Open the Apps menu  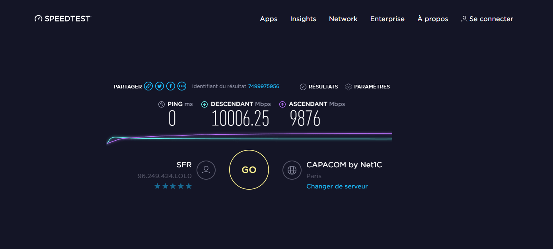(269, 19)
